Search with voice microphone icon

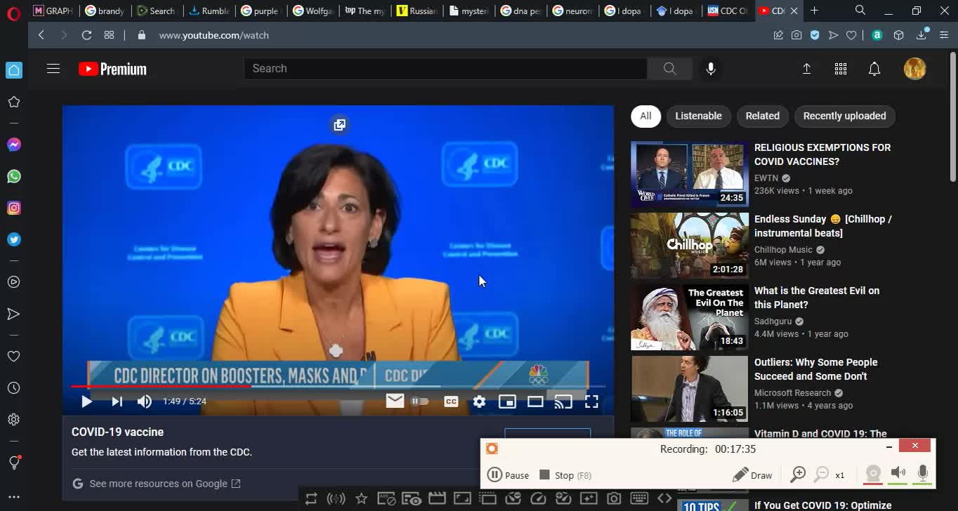coord(711,69)
